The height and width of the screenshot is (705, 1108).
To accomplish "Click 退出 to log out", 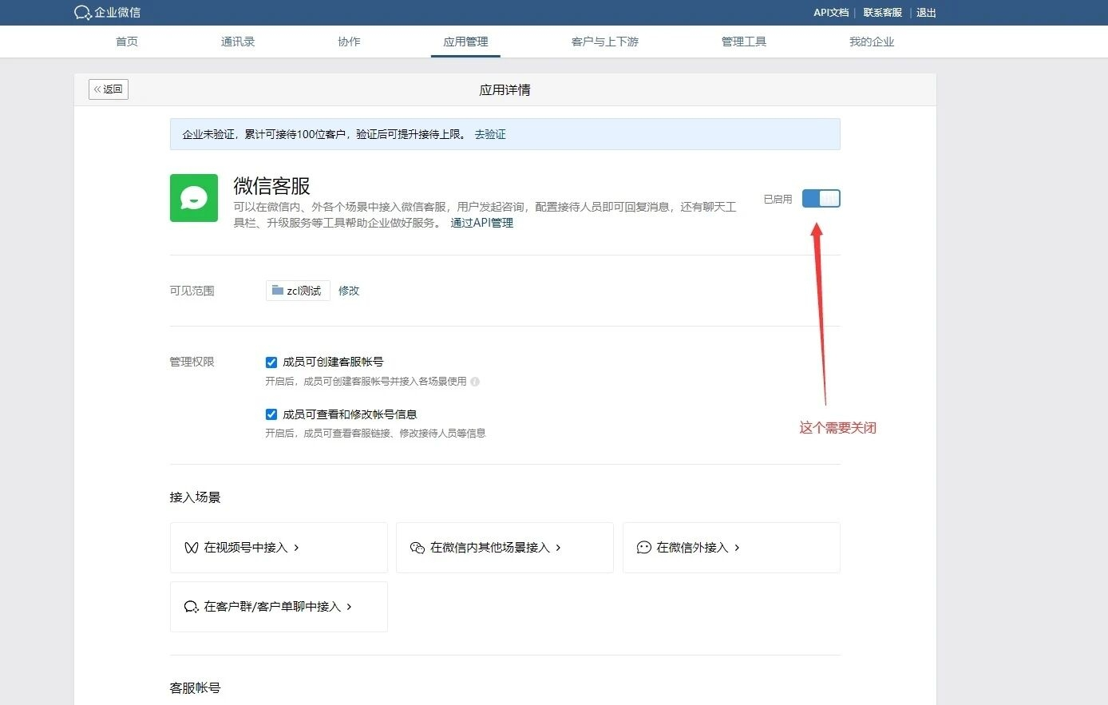I will (x=926, y=13).
